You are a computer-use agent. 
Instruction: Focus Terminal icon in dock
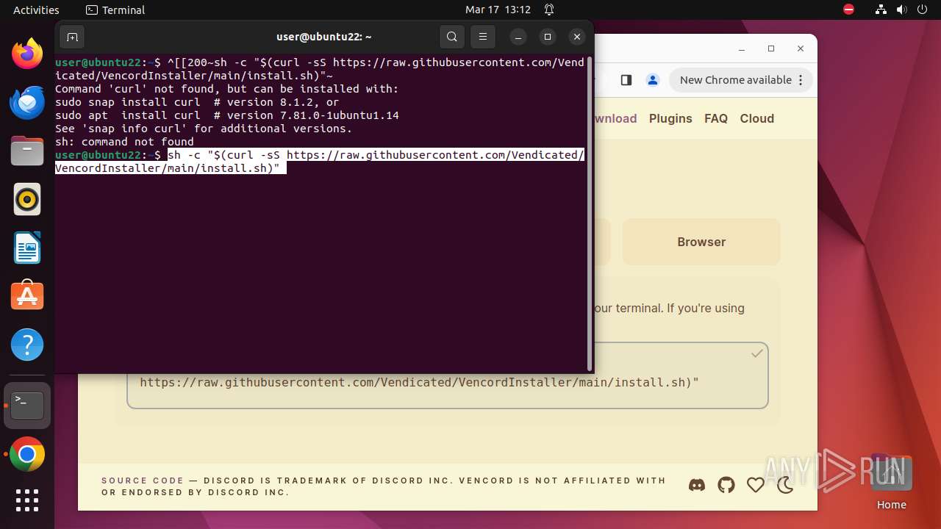[x=27, y=406]
